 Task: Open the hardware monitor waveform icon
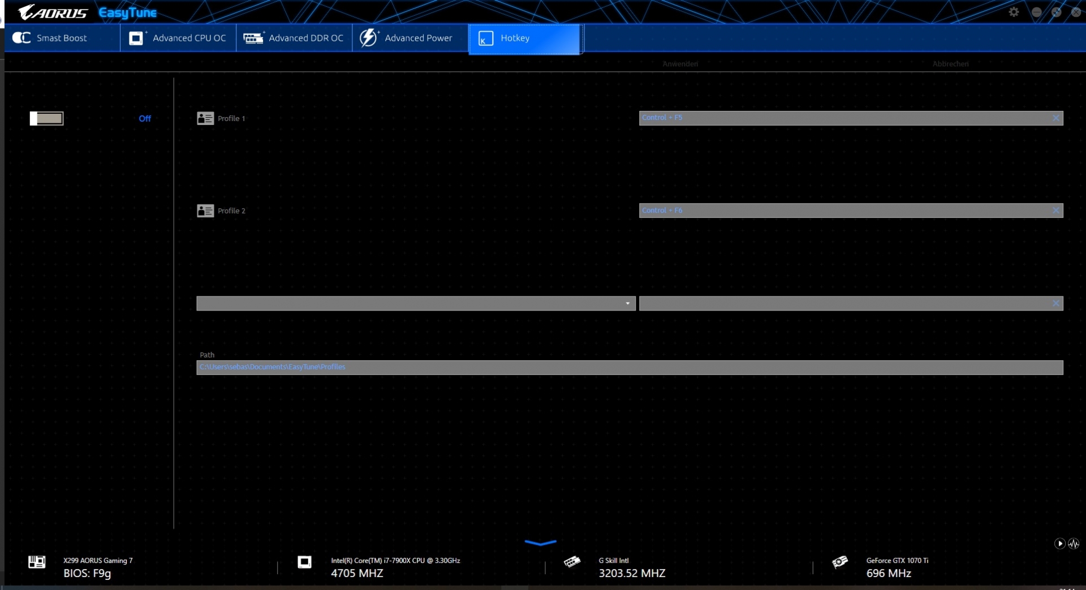[x=1074, y=544]
